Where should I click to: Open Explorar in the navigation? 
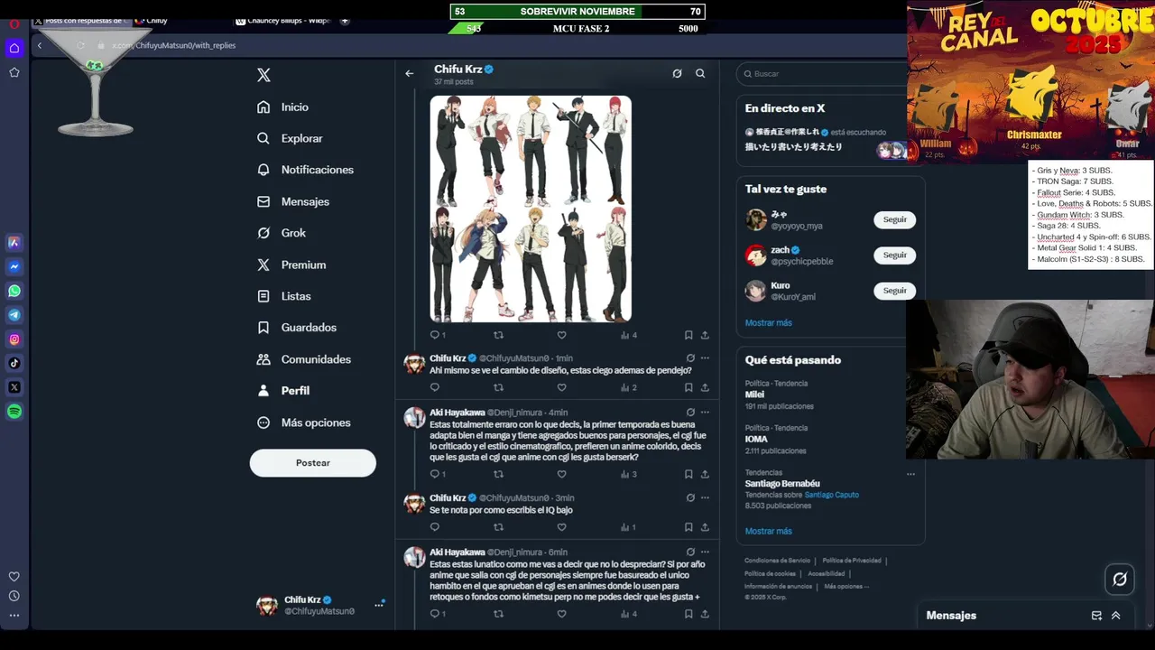290,139
